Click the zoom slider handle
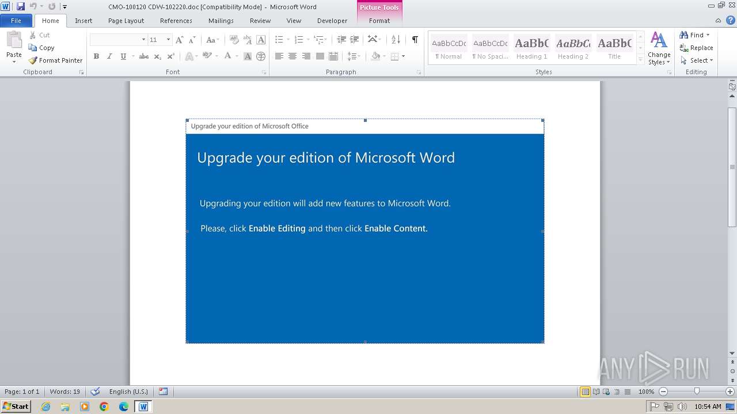737x414 pixels. point(697,392)
